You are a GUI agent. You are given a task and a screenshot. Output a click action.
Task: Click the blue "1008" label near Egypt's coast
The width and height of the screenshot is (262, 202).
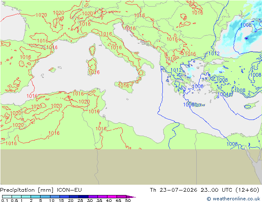(x=232, y=144)
